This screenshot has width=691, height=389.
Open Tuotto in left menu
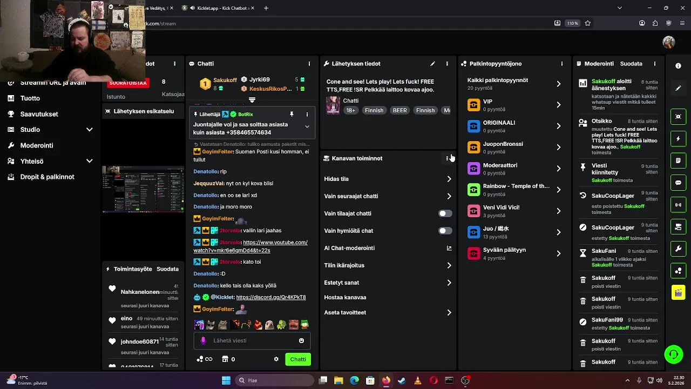[30, 98]
